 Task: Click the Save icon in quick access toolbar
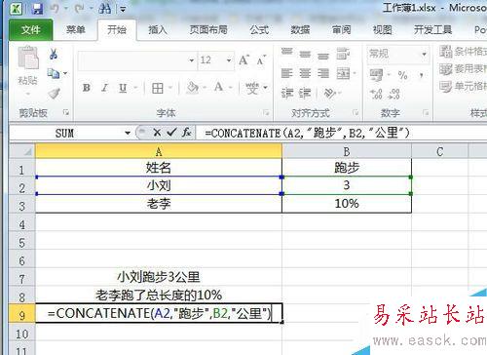pos(38,9)
